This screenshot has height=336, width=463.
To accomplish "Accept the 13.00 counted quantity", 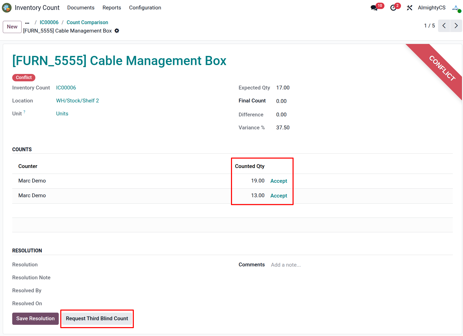I will 279,196.
